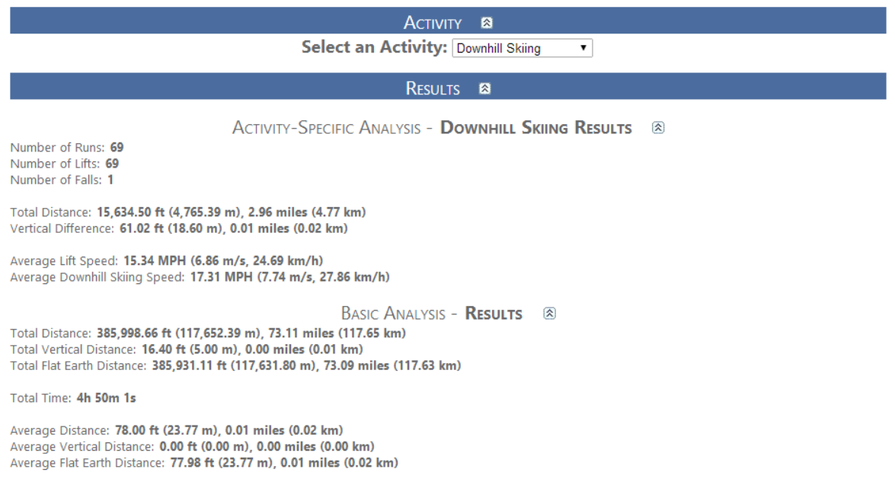The image size is (895, 482).
Task: Select the Vertical Difference 61.02 ft value
Action: [x=233, y=228]
